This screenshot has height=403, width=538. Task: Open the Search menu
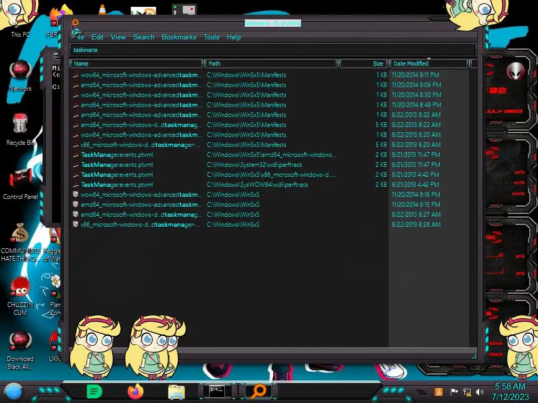click(143, 37)
